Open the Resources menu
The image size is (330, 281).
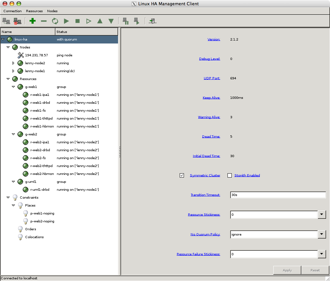[34, 11]
